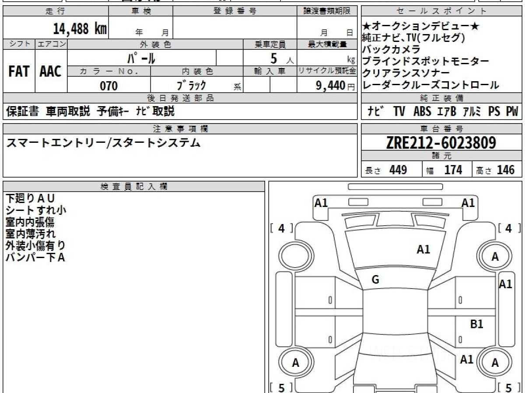Click the 乗車定員 header
525x393 pixels.
tap(270, 44)
